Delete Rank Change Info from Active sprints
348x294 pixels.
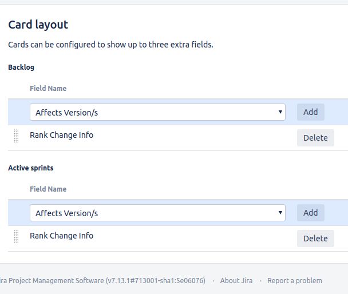(315, 239)
